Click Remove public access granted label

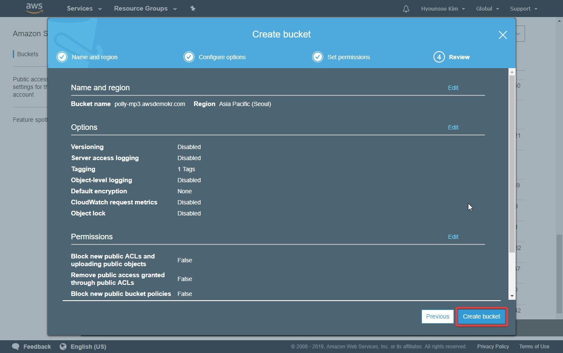(118, 279)
